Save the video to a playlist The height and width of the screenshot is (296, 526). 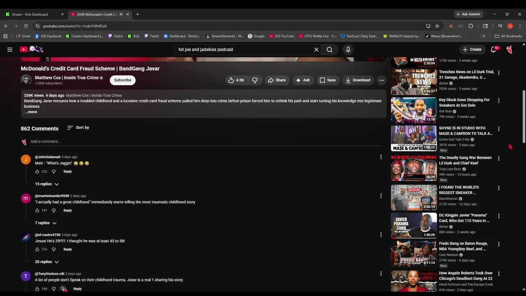pos(328,80)
